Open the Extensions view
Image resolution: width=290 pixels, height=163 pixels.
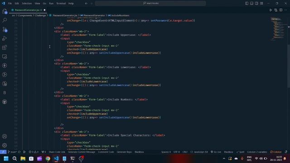coord(5,48)
